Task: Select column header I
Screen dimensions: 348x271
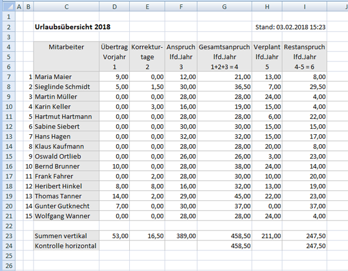Action: pos(304,7)
